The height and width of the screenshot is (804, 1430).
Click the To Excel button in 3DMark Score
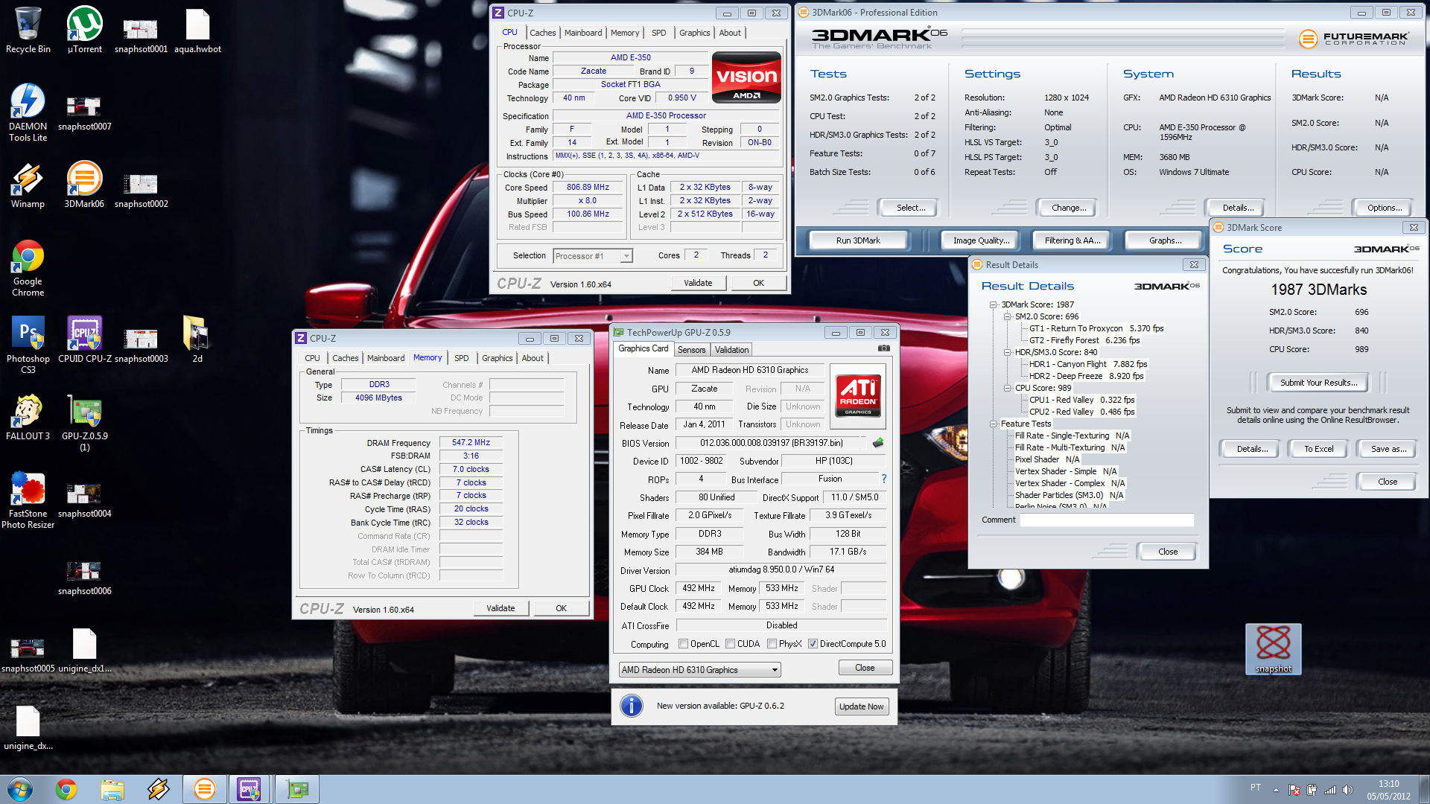click(1318, 449)
